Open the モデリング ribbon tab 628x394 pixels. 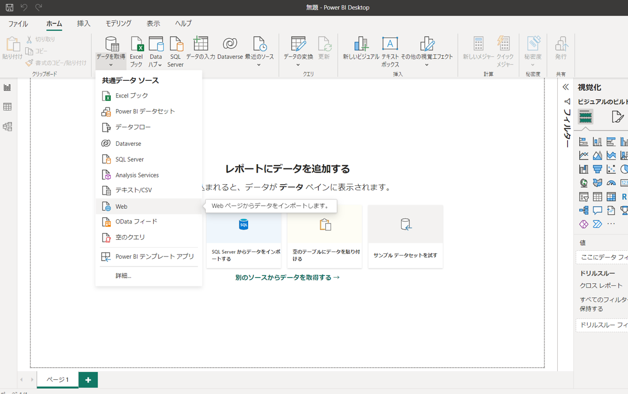coord(118,24)
